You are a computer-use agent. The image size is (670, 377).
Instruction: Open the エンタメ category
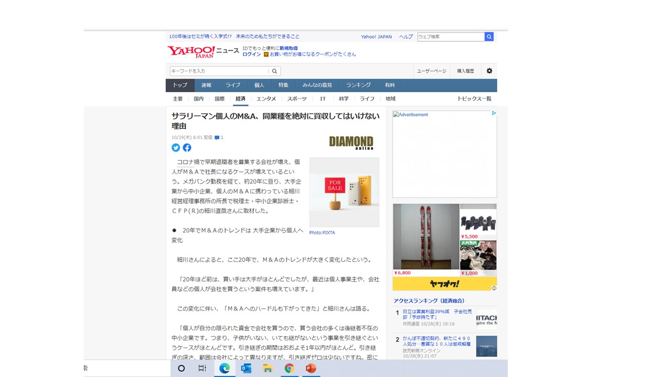(x=266, y=99)
